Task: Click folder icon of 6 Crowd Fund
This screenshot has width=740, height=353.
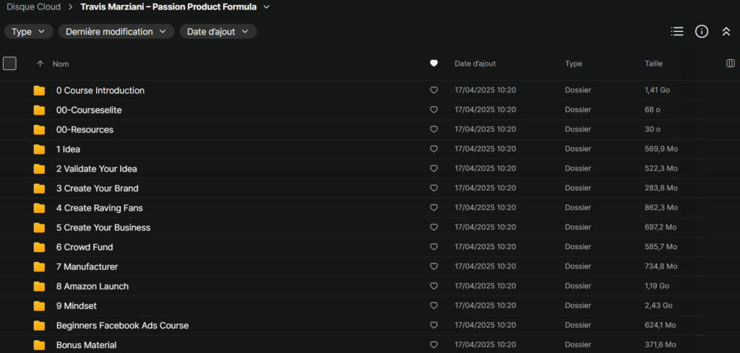Action: [39, 248]
